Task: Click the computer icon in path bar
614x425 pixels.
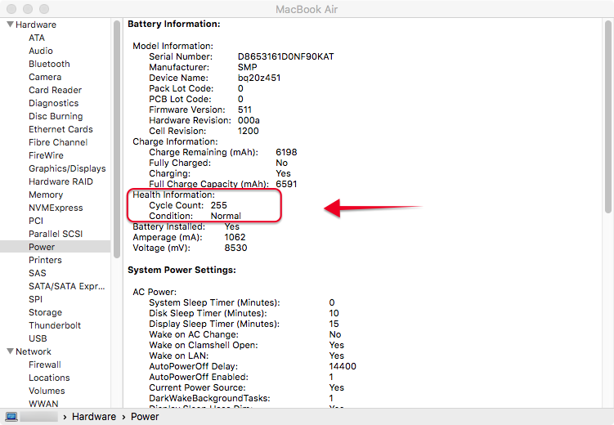Action: [x=11, y=417]
